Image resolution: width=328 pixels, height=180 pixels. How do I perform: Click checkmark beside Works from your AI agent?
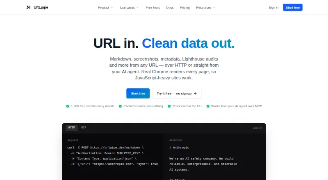[x=208, y=106]
